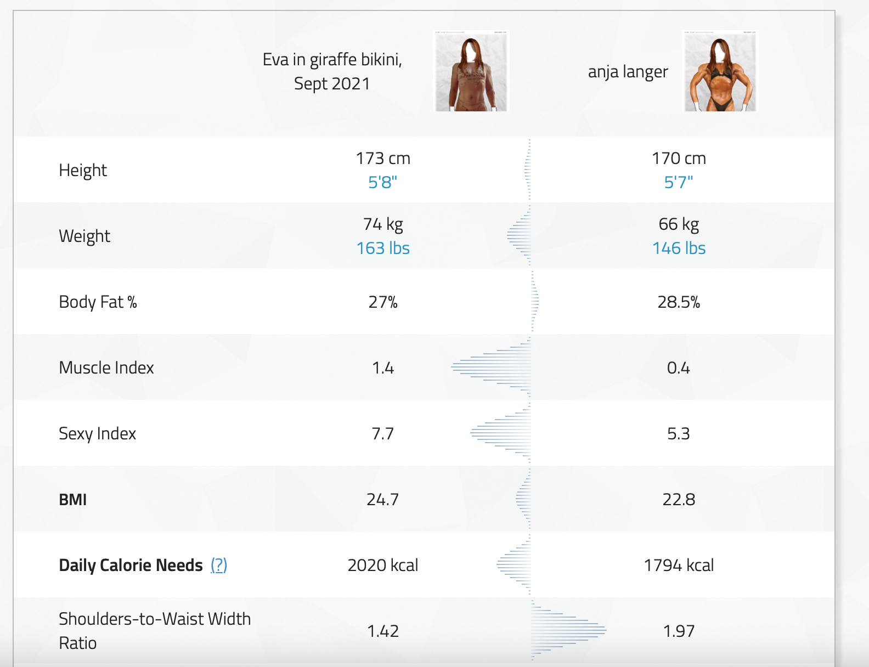Click Eva's weight 163 lbs link
The image size is (869, 667).
(x=383, y=248)
